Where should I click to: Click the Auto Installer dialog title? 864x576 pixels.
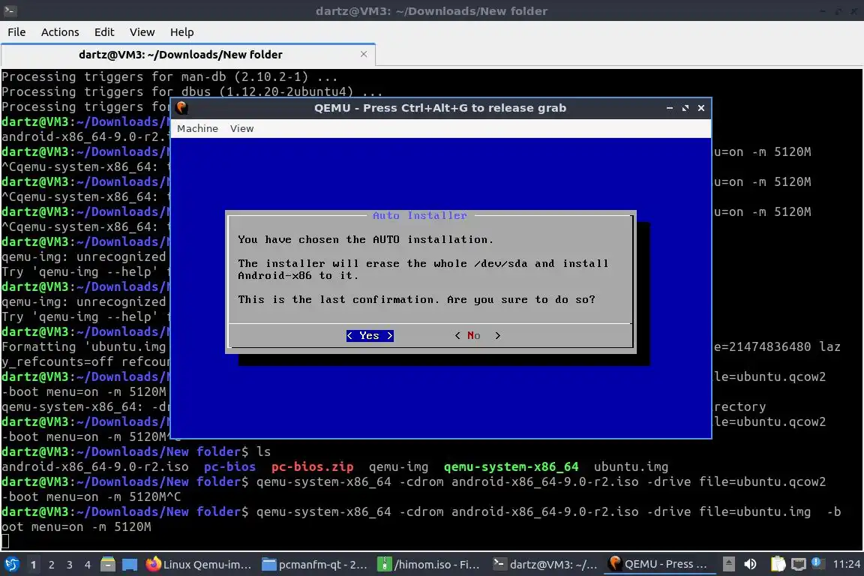point(420,215)
